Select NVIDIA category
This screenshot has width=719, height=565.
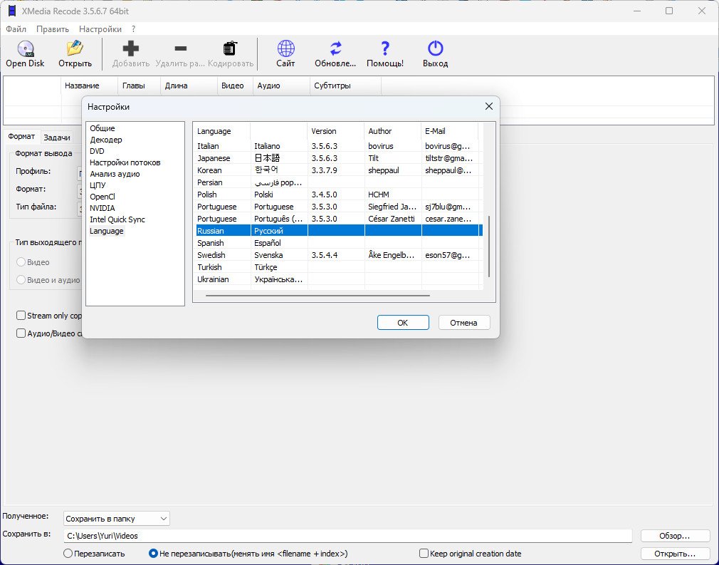[x=103, y=208]
